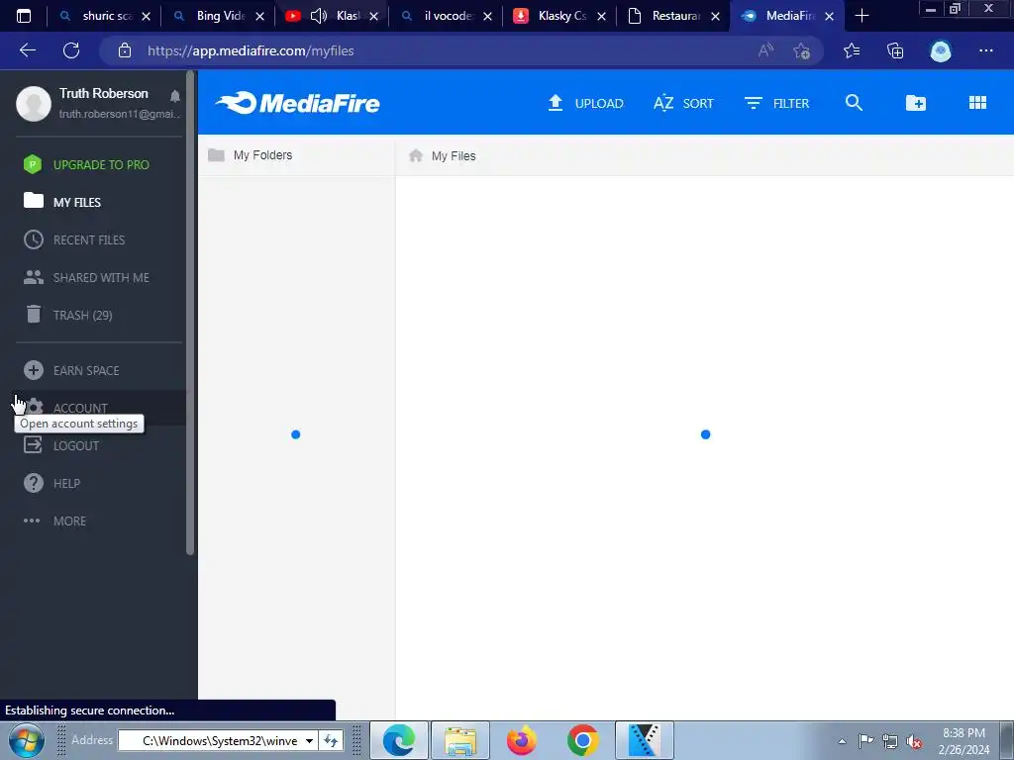Click the taskbar address refresh button
Screen dimensions: 1014x760
pos(331,740)
